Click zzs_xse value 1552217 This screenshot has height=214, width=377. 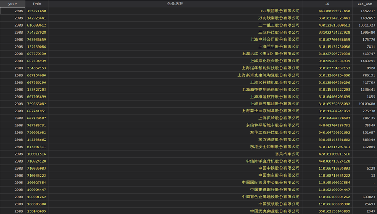368,11
